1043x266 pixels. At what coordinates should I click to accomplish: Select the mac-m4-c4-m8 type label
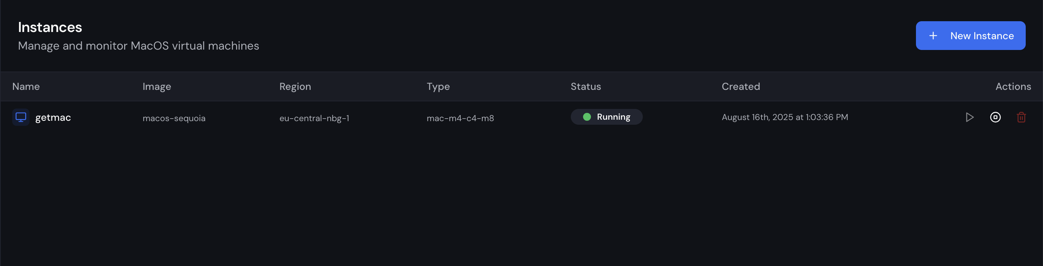coord(460,118)
